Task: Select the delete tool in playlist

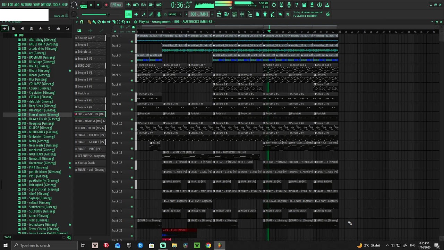Action: 99,22
